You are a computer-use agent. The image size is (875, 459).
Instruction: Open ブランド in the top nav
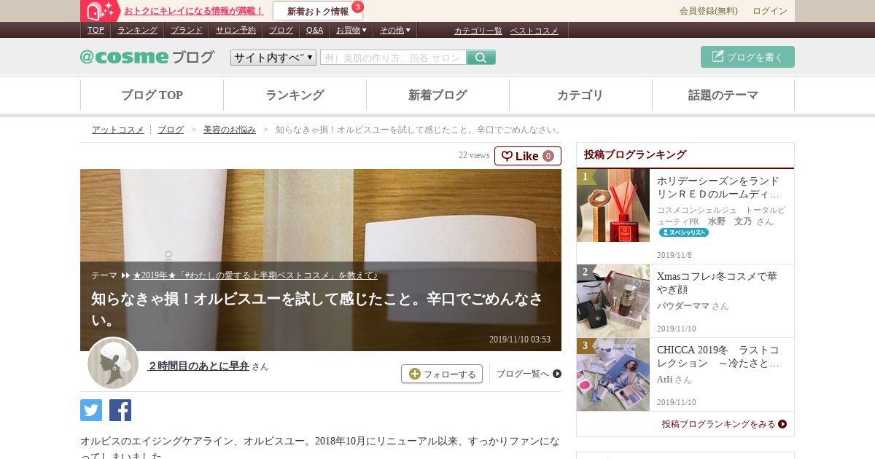(x=187, y=30)
